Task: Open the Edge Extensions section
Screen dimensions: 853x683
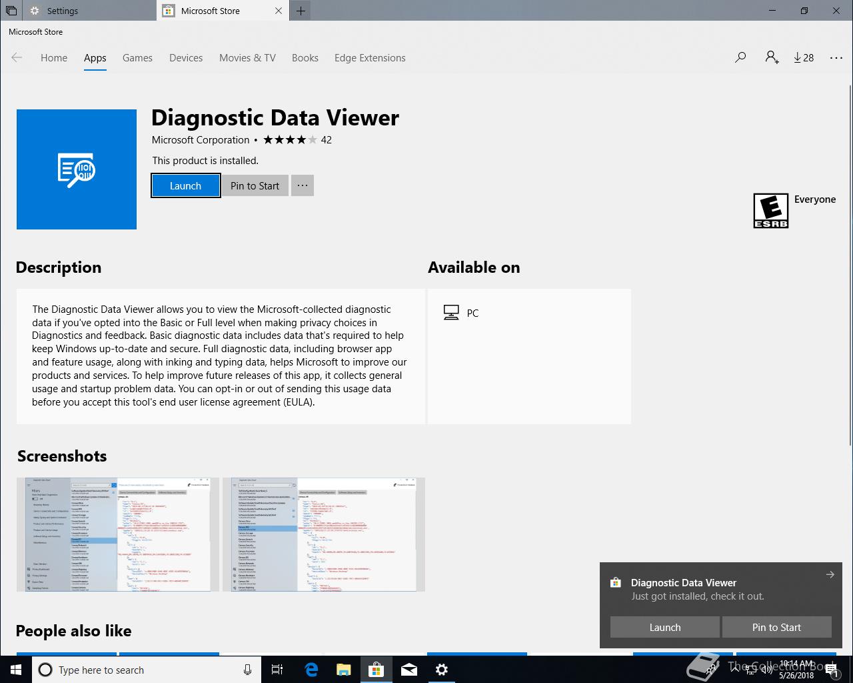Action: [x=370, y=58]
